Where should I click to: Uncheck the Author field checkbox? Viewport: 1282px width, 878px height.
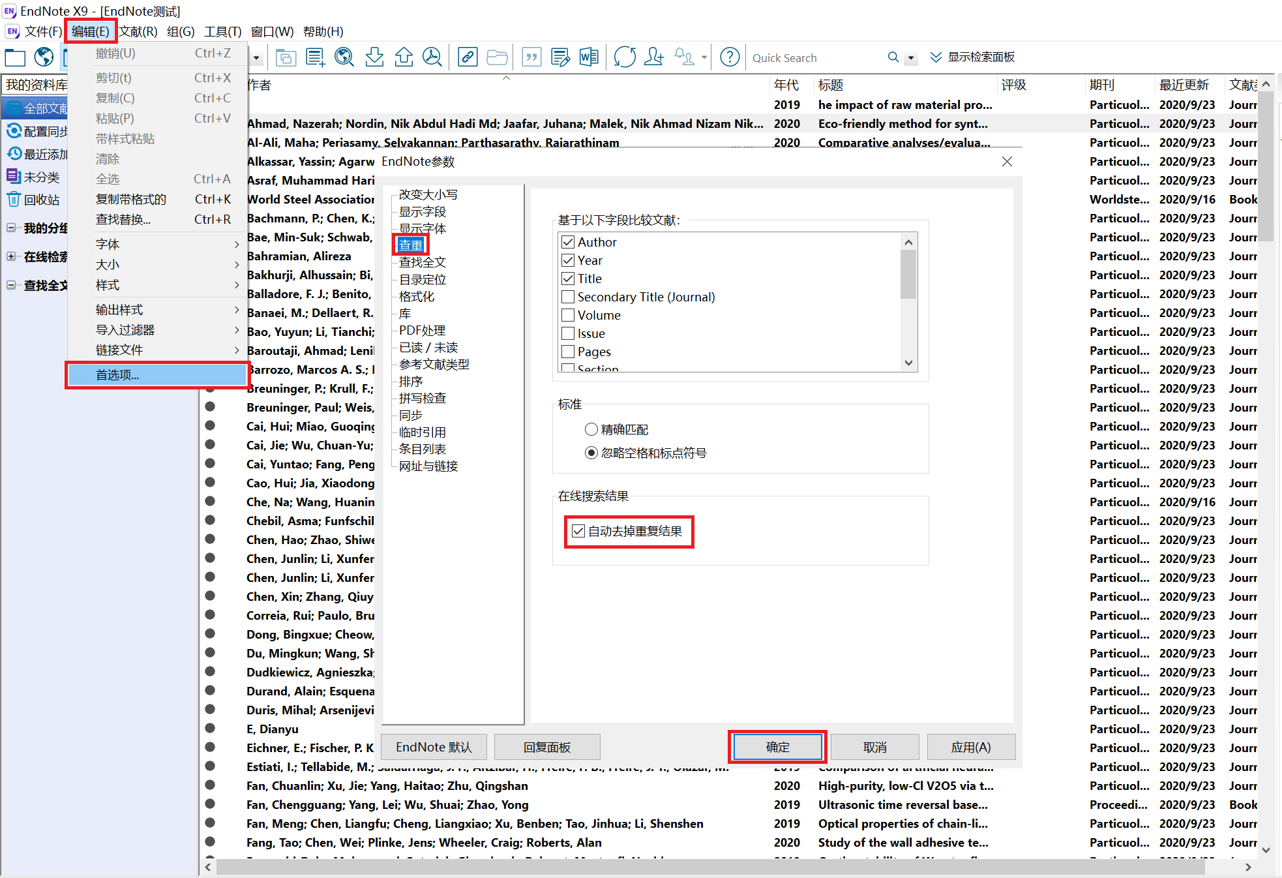point(568,242)
